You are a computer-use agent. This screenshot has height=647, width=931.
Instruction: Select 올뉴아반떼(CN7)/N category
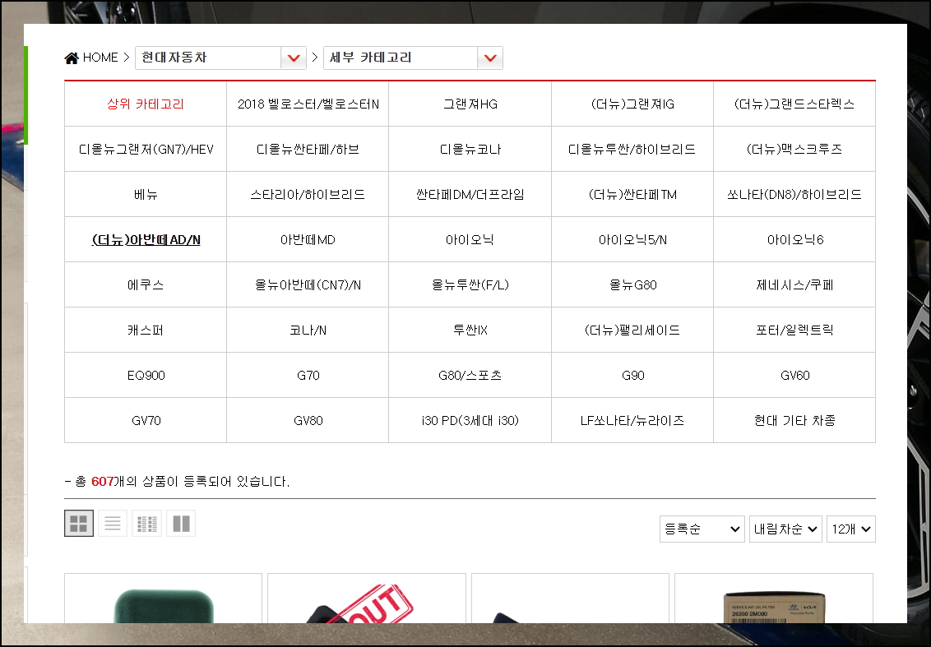308,285
